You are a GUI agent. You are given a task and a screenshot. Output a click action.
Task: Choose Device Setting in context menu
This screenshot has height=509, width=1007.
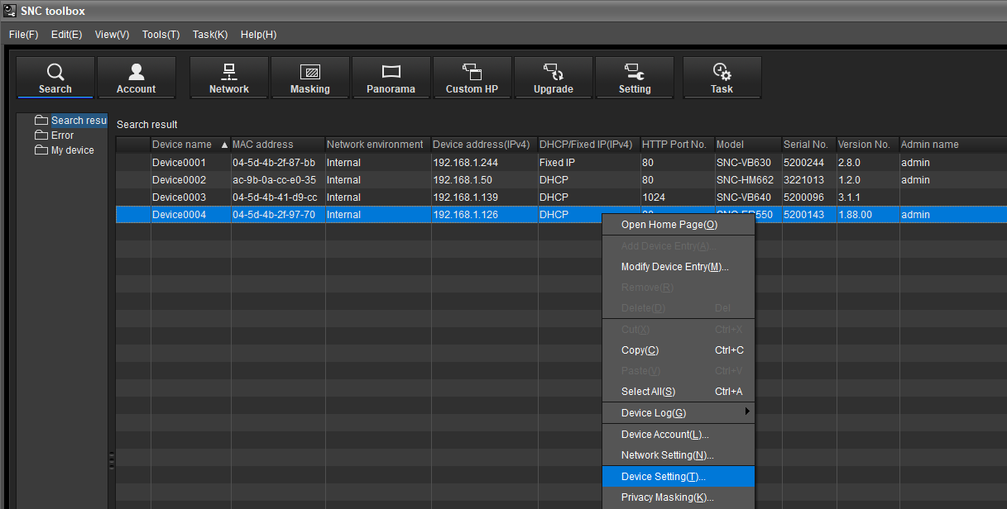point(663,477)
